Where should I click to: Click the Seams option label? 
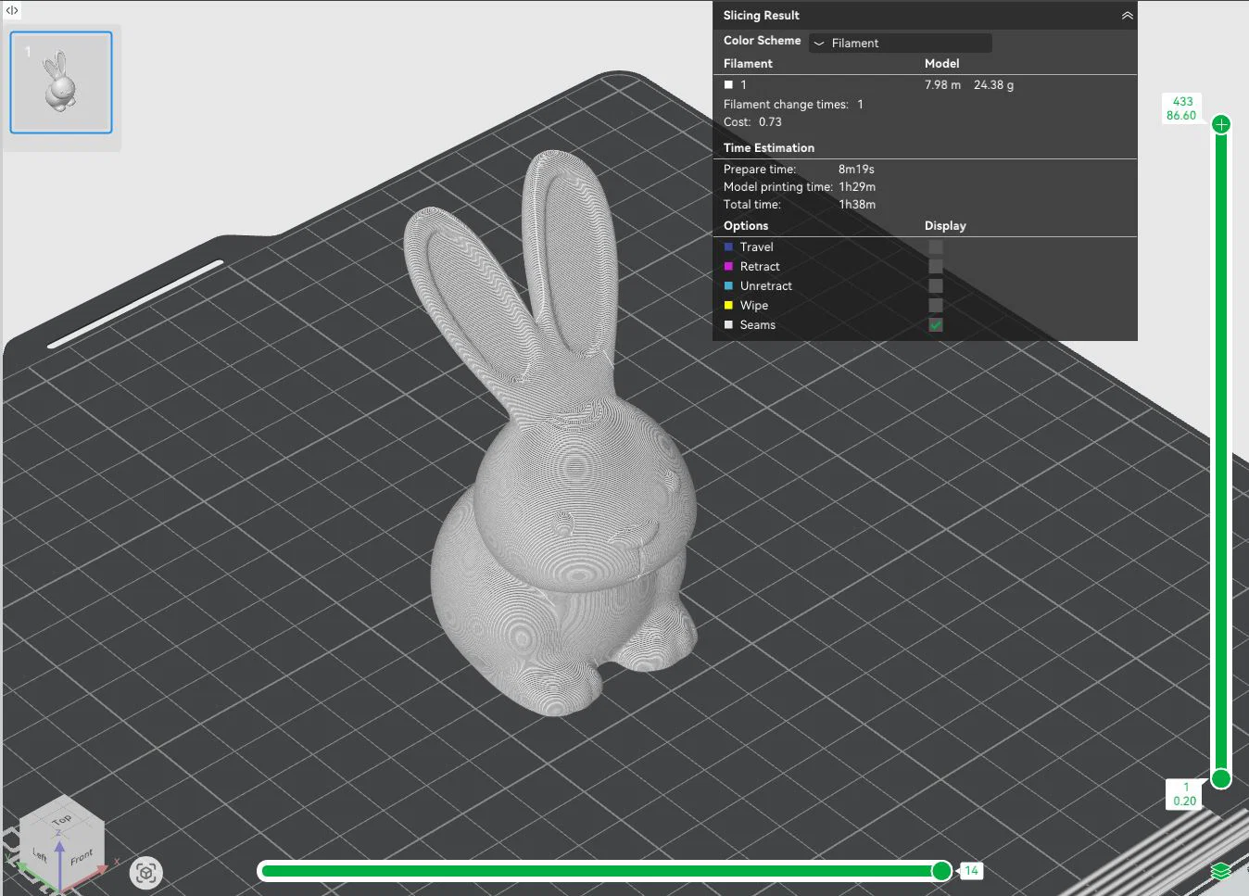point(757,325)
